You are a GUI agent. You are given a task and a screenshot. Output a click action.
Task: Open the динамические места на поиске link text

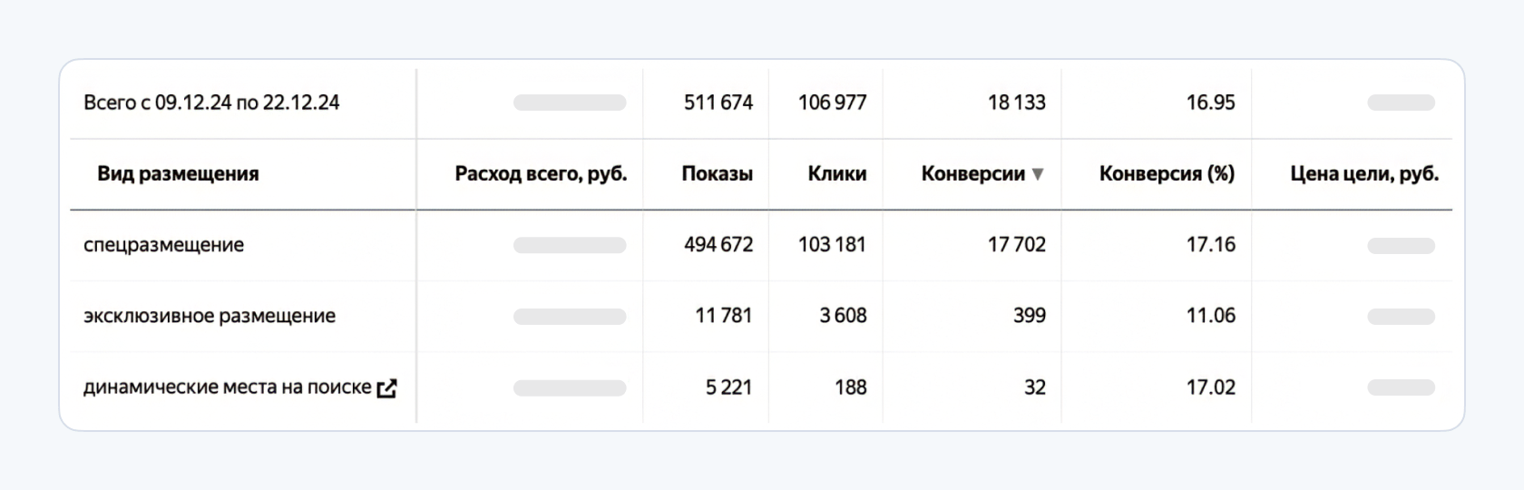(227, 387)
